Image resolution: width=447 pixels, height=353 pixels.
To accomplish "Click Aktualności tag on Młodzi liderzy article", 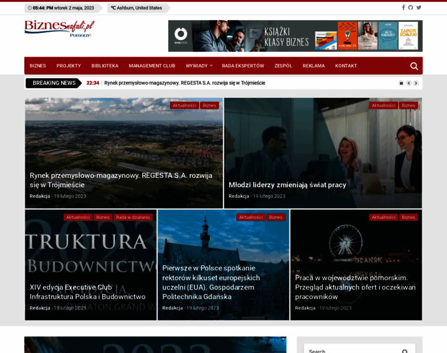I will [x=383, y=105].
